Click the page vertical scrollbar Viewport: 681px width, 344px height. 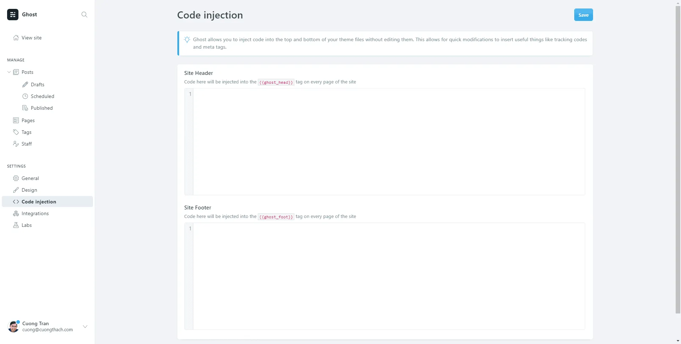(x=678, y=160)
